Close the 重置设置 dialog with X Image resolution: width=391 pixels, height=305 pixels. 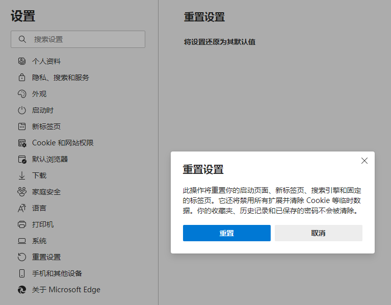tap(364, 161)
